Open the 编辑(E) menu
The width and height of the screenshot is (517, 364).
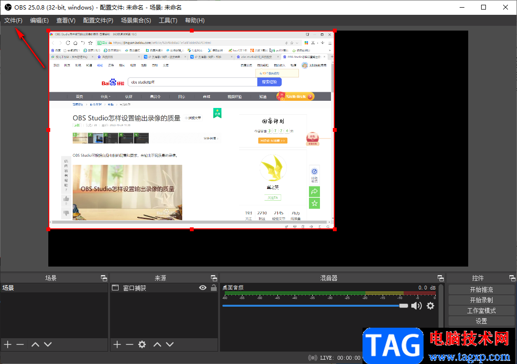[39, 21]
